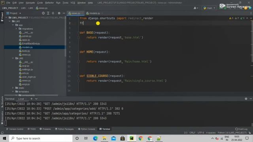Switch to the models.py editor tab

(x=94, y=13)
